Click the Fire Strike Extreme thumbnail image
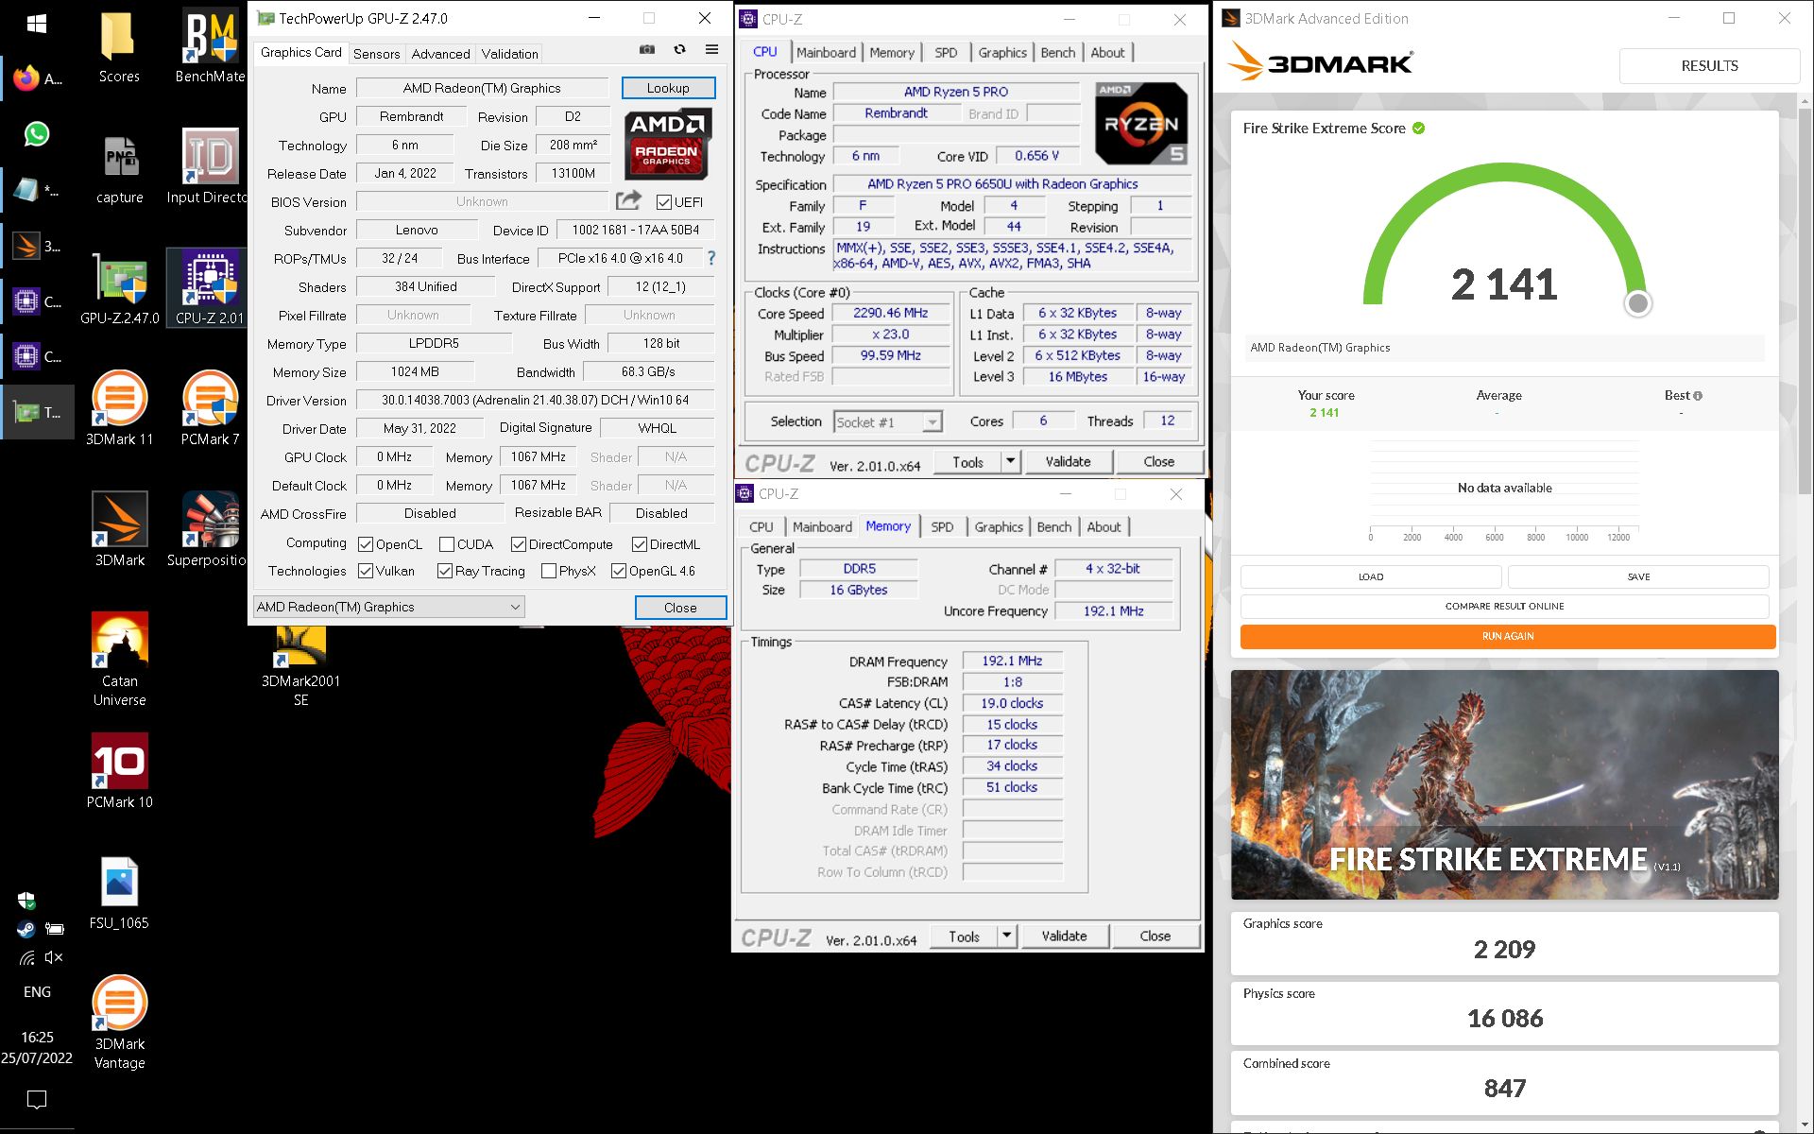 coord(1504,784)
